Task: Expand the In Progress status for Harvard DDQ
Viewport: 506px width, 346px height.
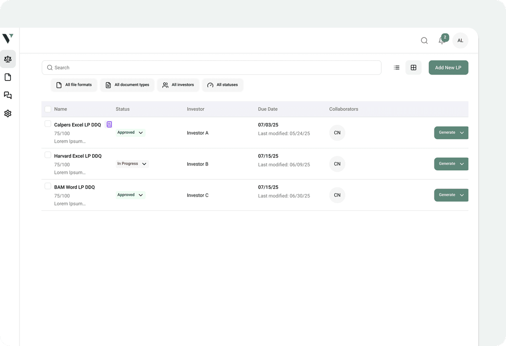Action: [x=132, y=164]
